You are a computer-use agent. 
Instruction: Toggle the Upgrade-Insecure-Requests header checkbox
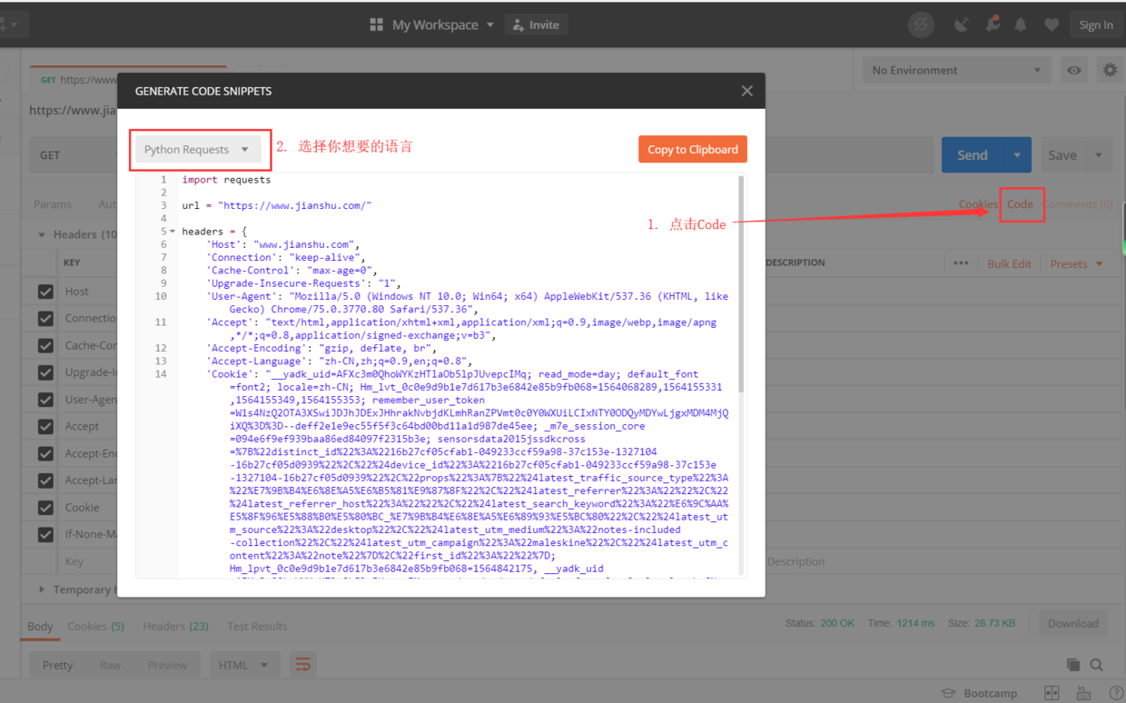coord(45,372)
